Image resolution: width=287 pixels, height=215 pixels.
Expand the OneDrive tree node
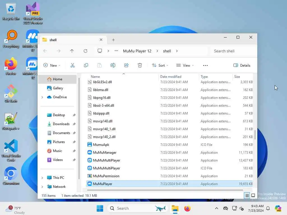(x=42, y=97)
